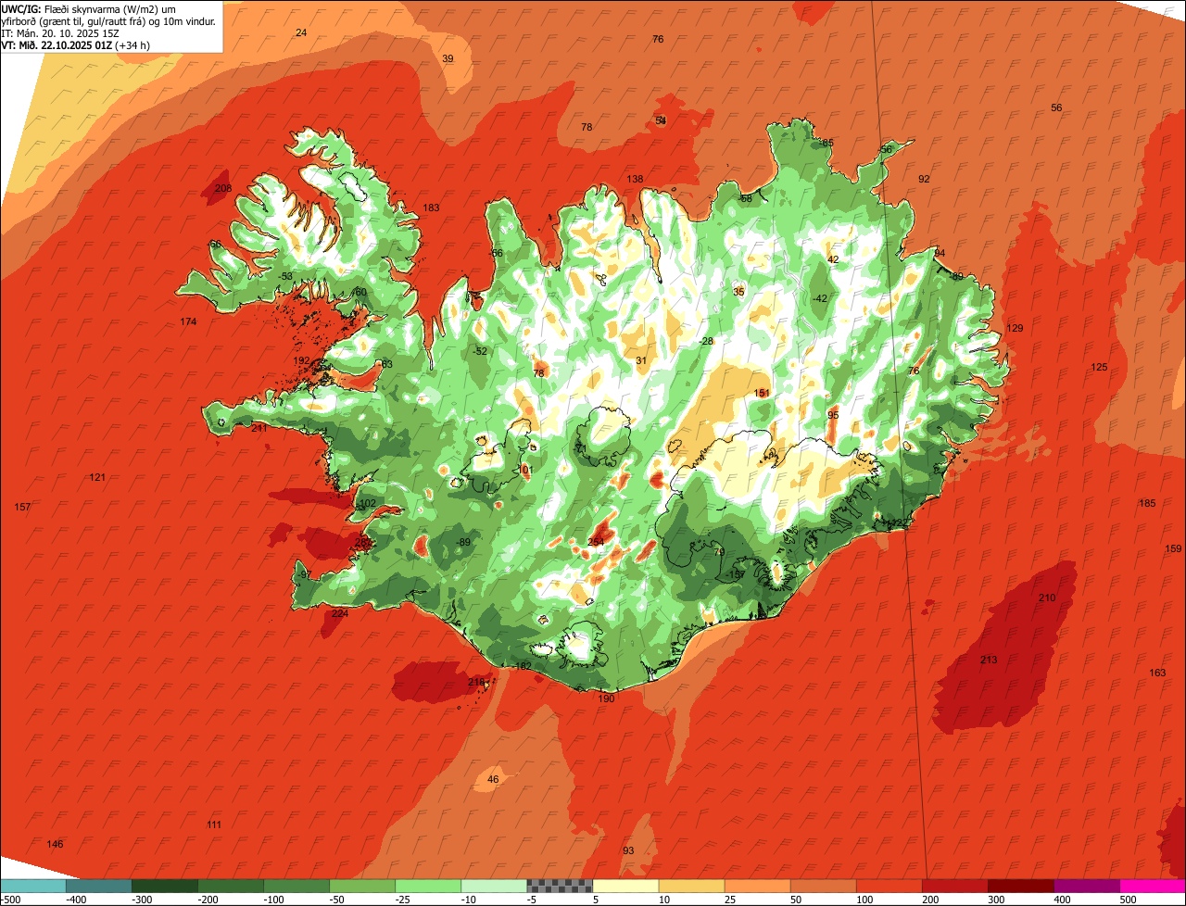
Task: Click the palest green -10 to -5 legend swatch
Action: pos(494,887)
